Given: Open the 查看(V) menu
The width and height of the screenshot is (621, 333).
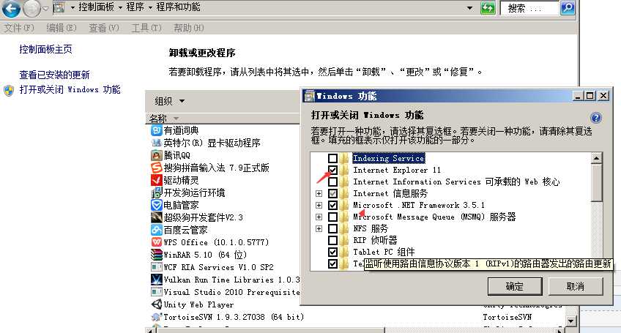Looking at the screenshot, I should point(104,28).
